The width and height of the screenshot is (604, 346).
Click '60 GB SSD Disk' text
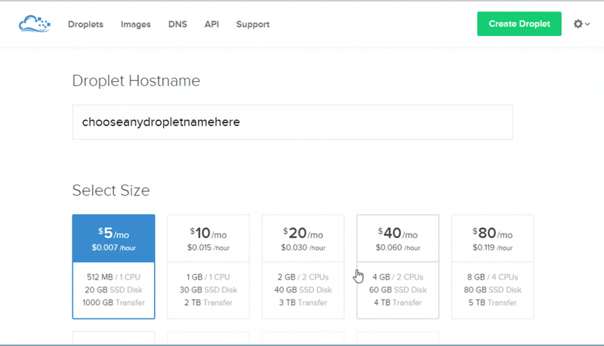(x=398, y=290)
